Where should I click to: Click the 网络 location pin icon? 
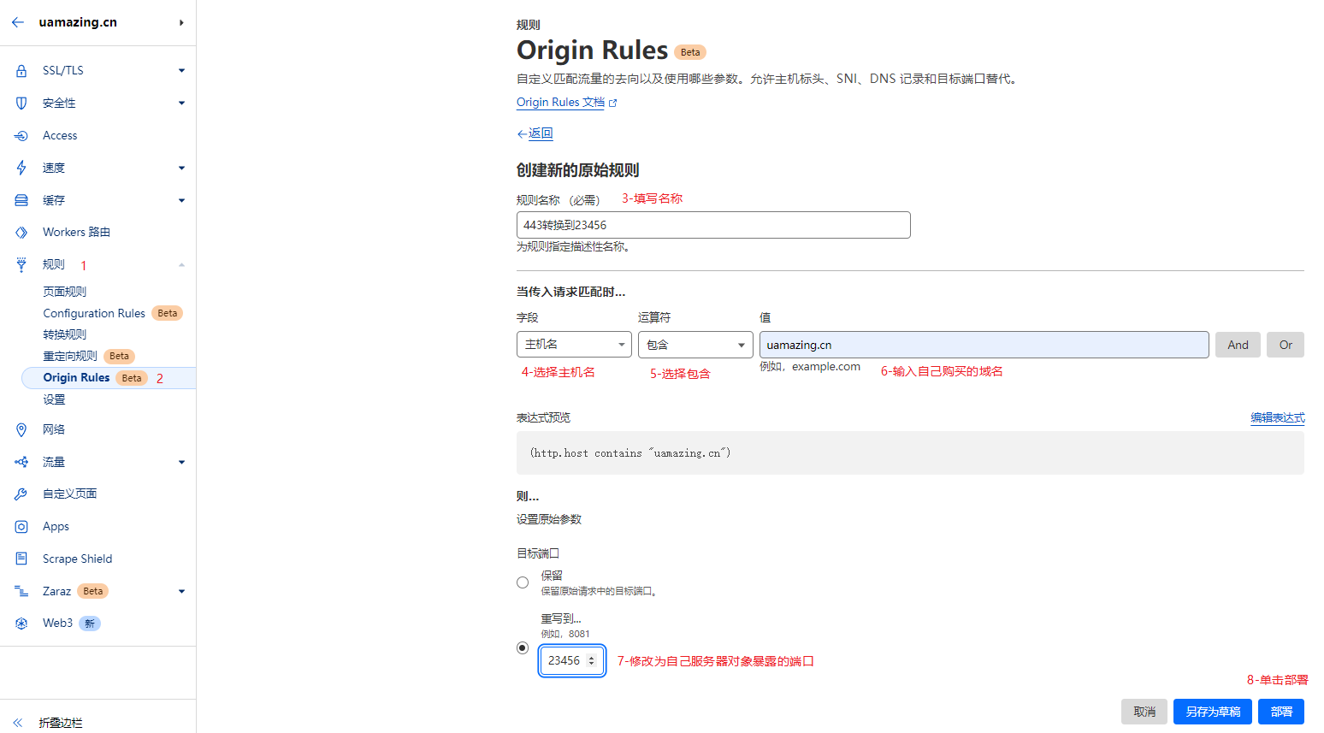(21, 429)
